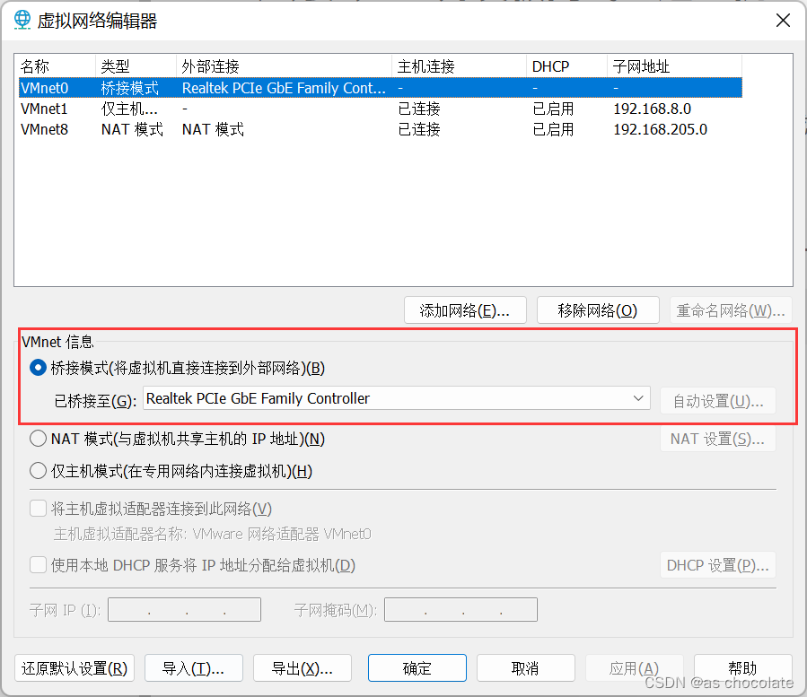
Task: Click the 主机连接 column header
Action: pyautogui.click(x=460, y=66)
